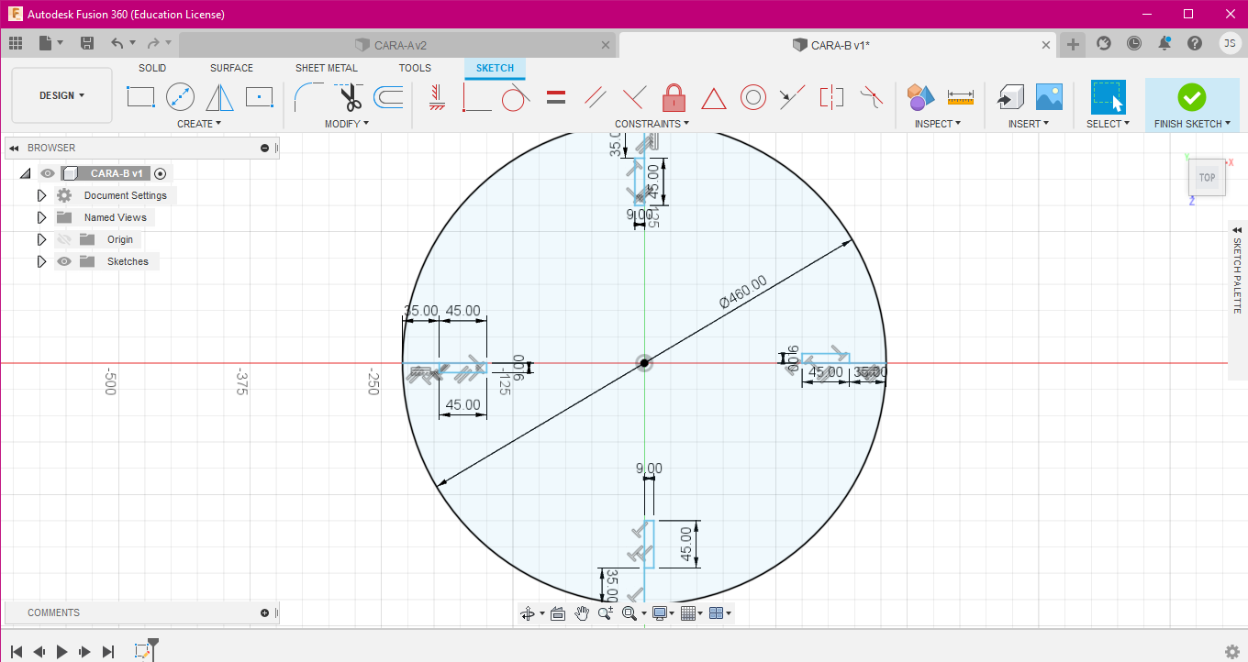Click the Undo arrow button
The width and height of the screenshot is (1248, 662).
(117, 43)
